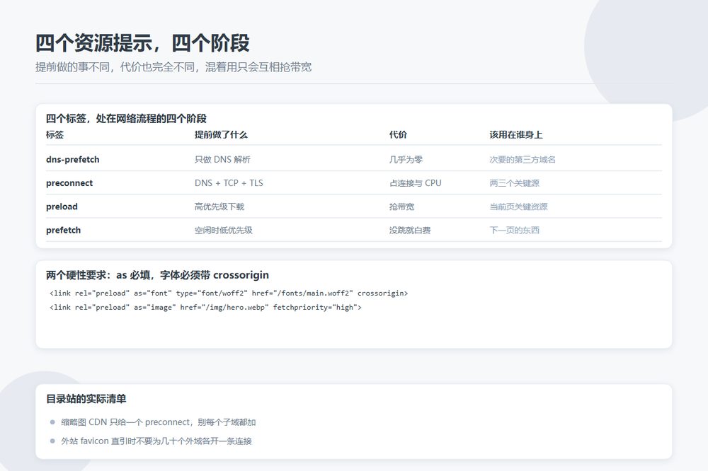Select the prefetch table cell
This screenshot has height=471, width=708.
(63, 230)
